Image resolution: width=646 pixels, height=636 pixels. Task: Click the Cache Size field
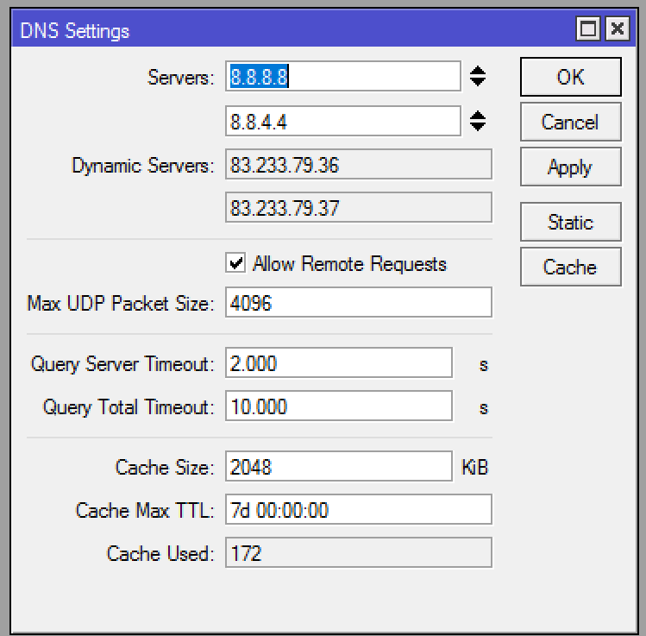tap(339, 466)
